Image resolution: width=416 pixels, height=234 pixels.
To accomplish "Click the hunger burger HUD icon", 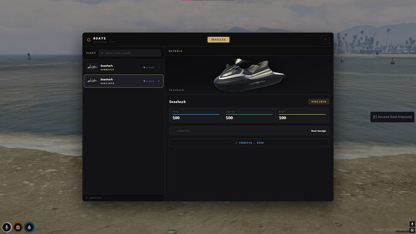I will tap(18, 227).
